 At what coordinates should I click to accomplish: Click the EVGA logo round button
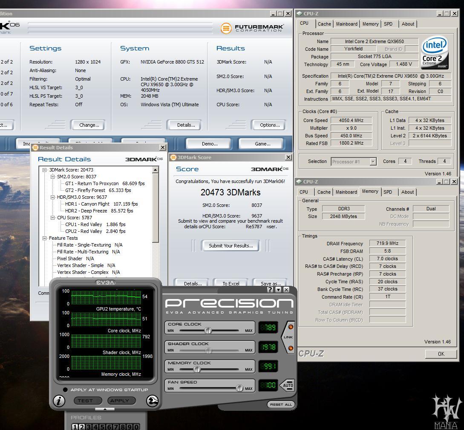pos(153,401)
